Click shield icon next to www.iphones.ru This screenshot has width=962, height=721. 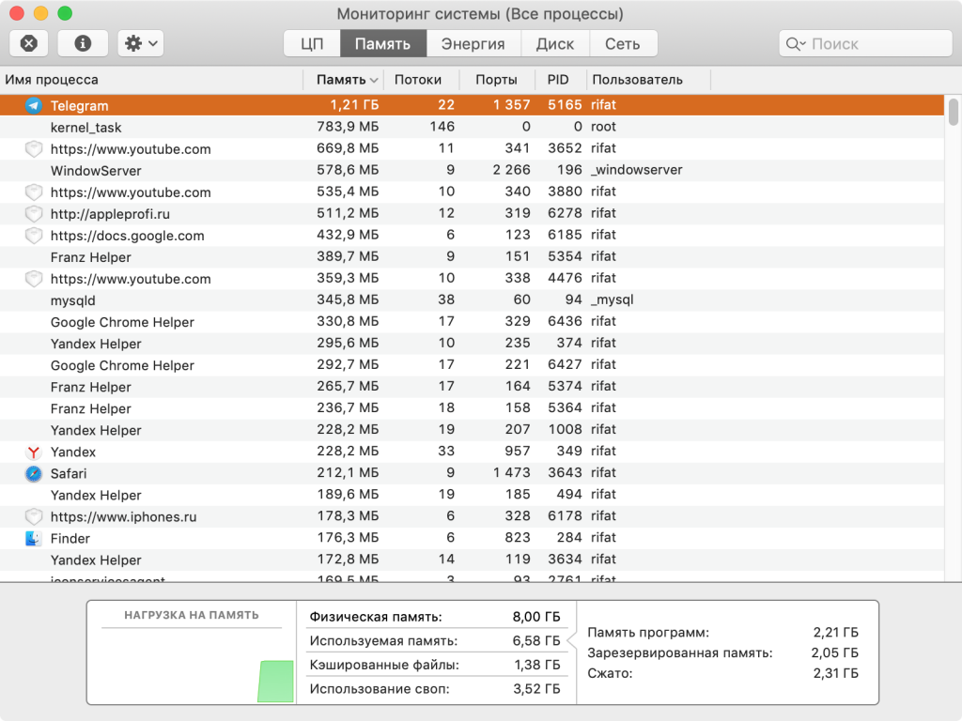pos(34,517)
